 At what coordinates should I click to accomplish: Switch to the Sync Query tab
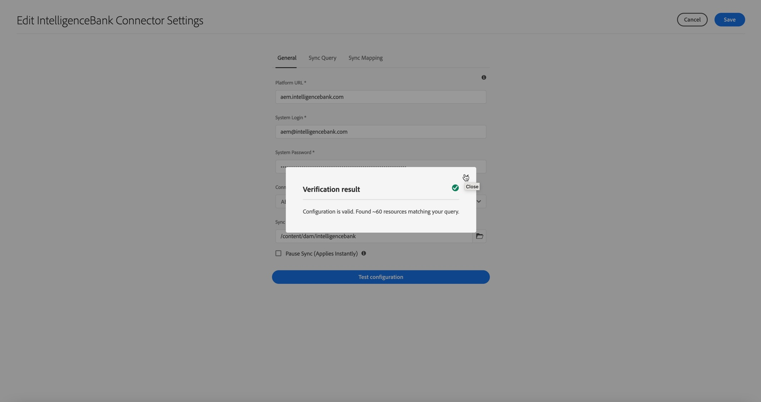(x=322, y=58)
